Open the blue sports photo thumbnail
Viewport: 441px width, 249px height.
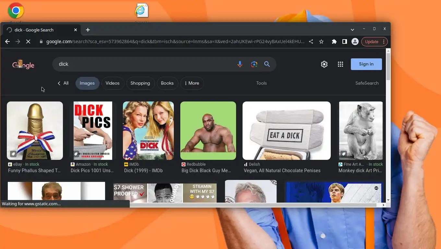[x=334, y=192]
